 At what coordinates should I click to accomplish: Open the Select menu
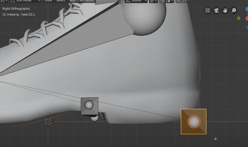click(x=61, y=1)
